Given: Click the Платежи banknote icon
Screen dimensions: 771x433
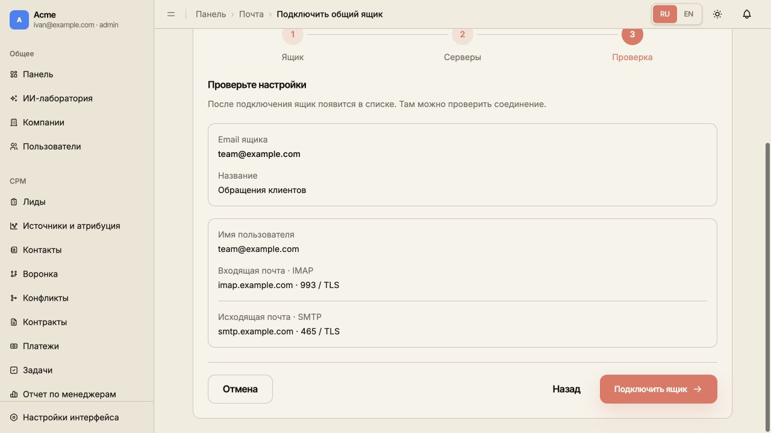Looking at the screenshot, I should tap(14, 346).
